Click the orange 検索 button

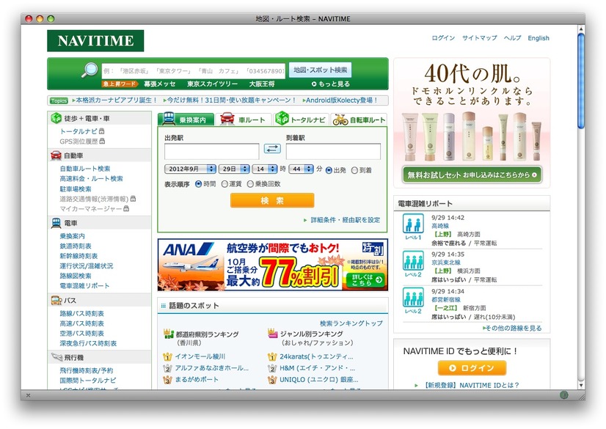tap(272, 200)
